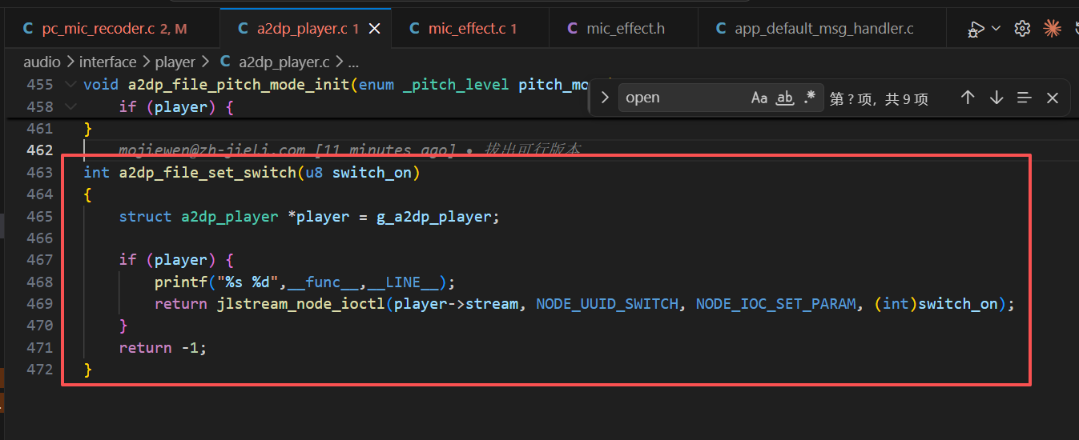Click the debug run icon in the editor toolbar
1079x440 pixels.
click(976, 30)
